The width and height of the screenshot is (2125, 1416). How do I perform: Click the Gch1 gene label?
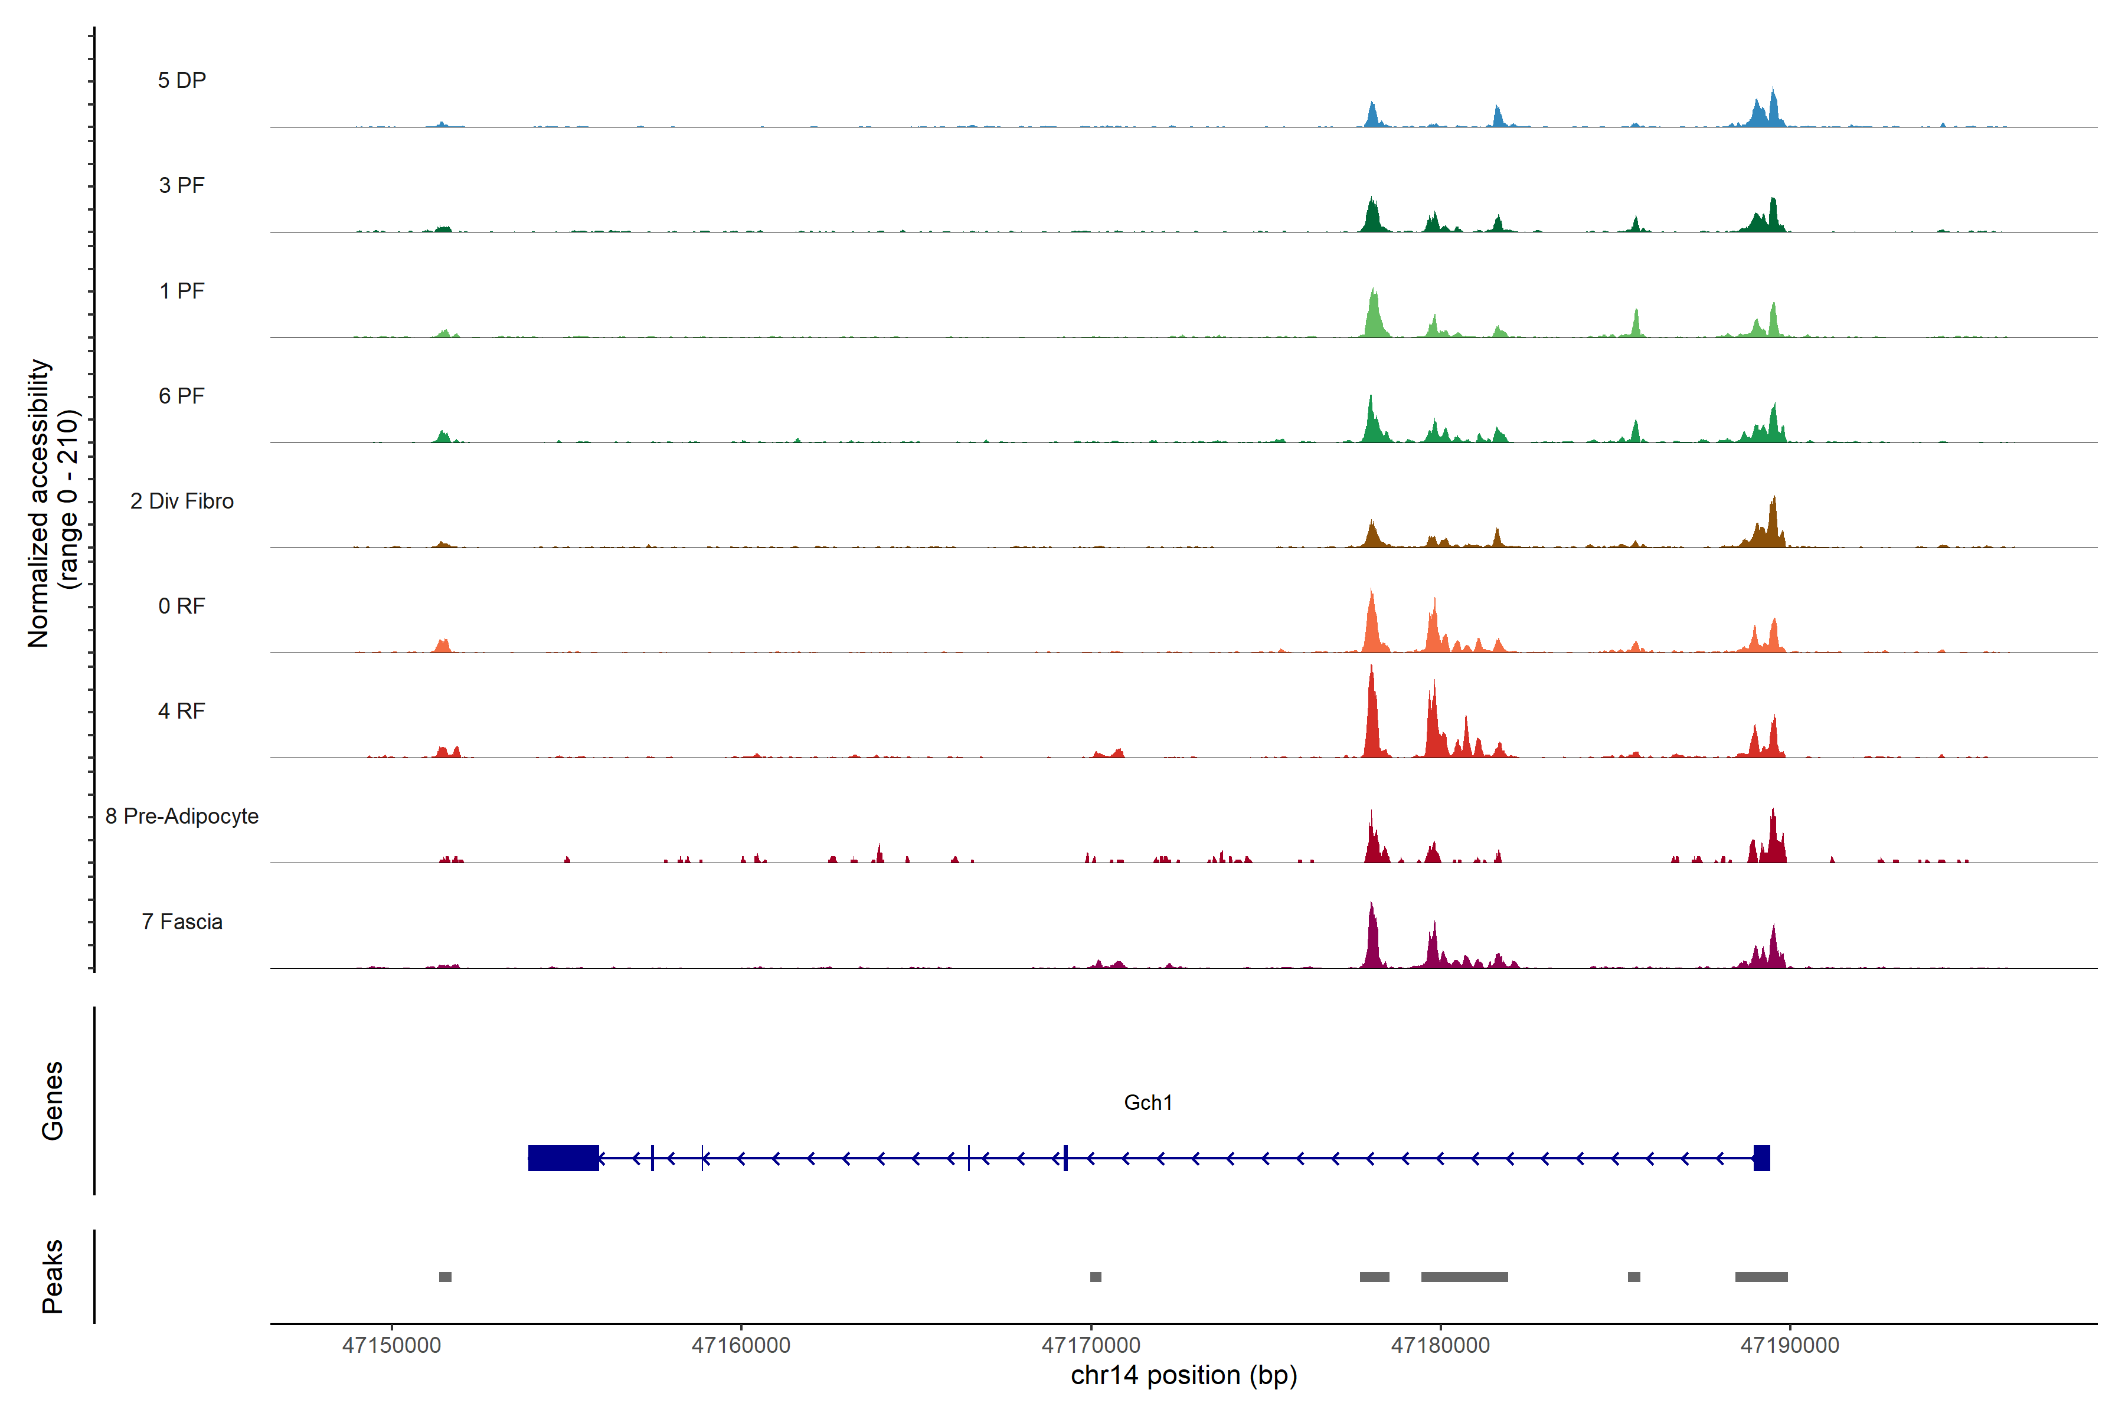tap(1147, 1103)
